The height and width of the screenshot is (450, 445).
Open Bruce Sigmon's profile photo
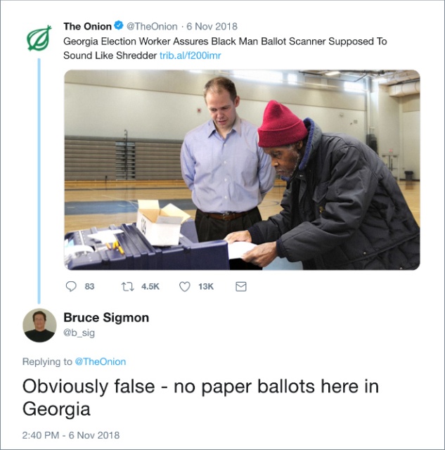(39, 325)
